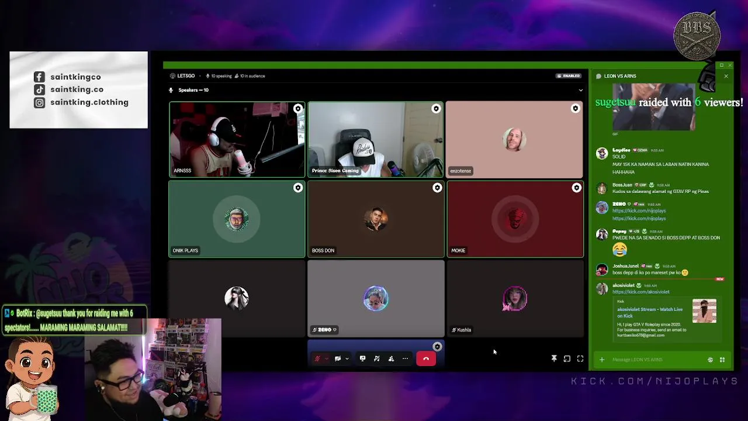The height and width of the screenshot is (421, 748).
Task: Toggle fullscreen with the corner-brackets icon
Action: (580, 358)
